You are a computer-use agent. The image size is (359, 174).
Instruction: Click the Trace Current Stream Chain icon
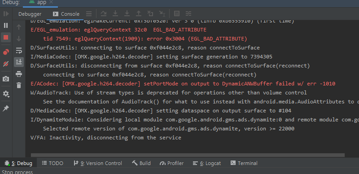188,14
